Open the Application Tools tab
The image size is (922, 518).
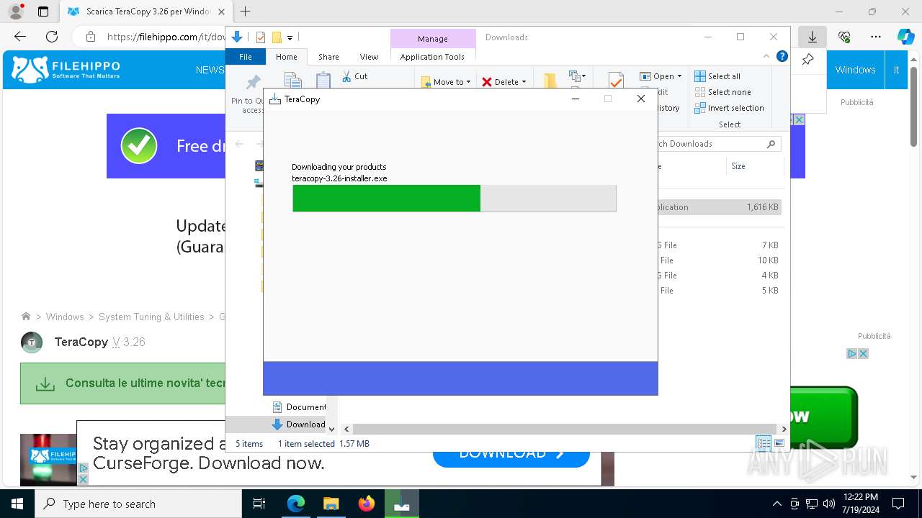point(432,57)
